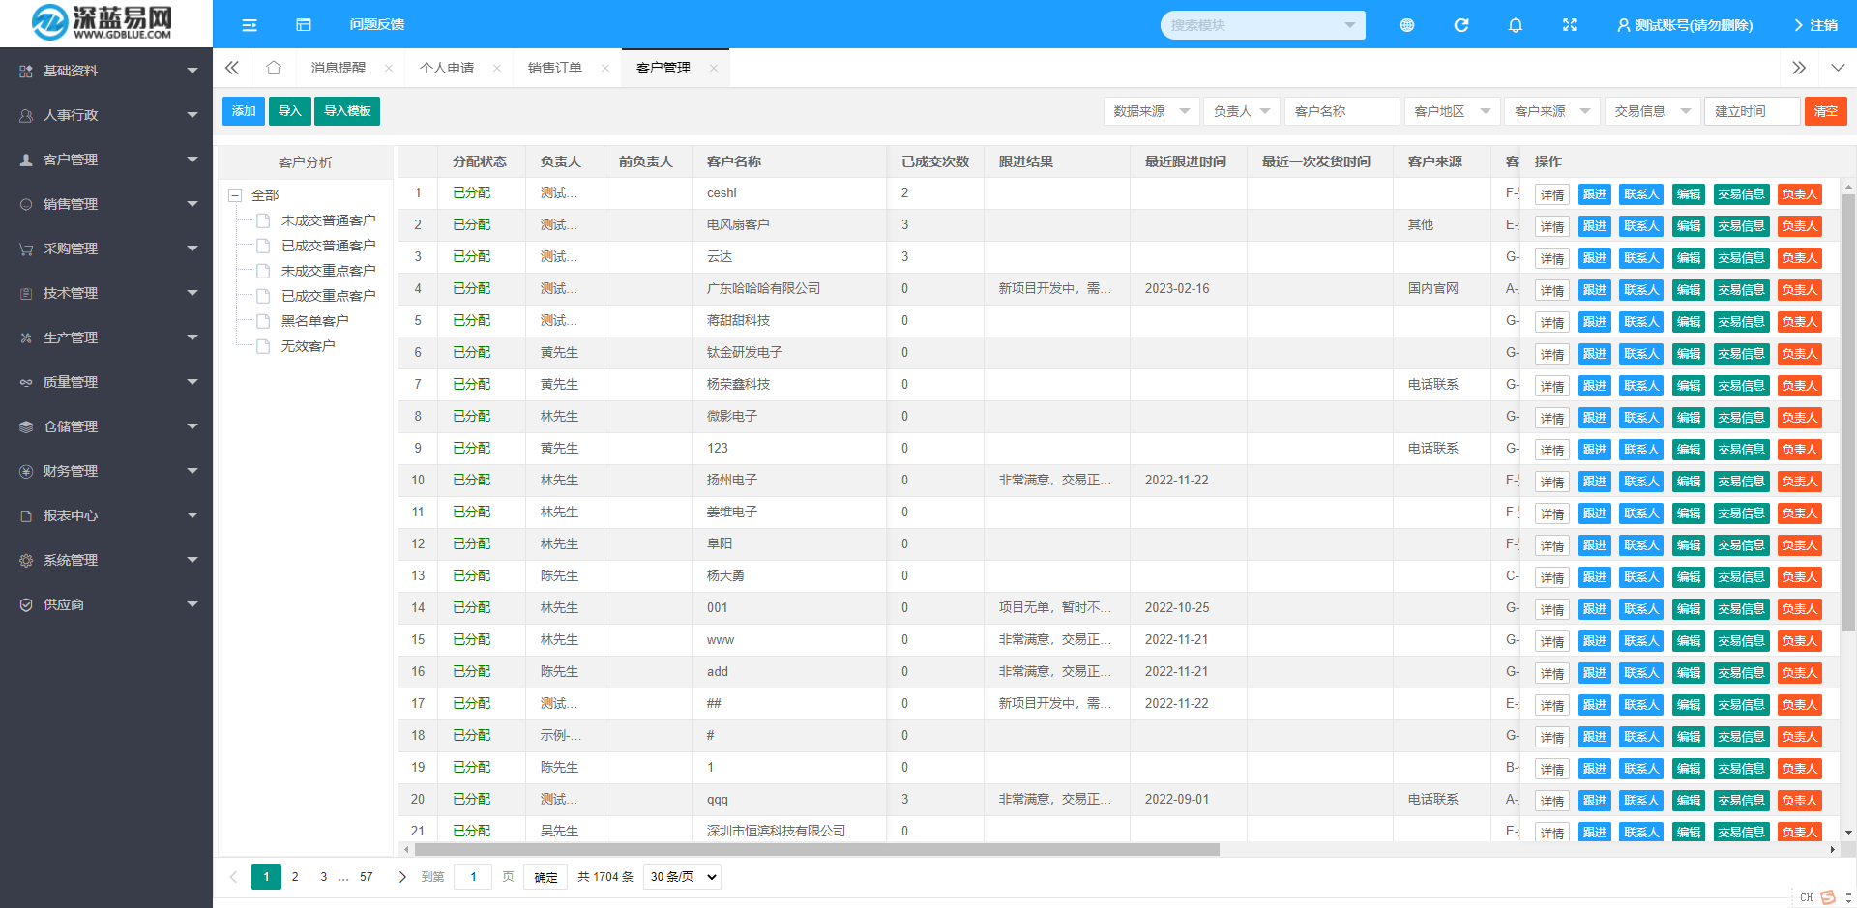Image resolution: width=1857 pixels, height=908 pixels.
Task: Click the 系统管理 gear icon
Action: [x=26, y=560]
